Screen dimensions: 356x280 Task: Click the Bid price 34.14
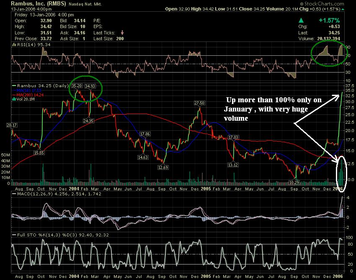pyautogui.click(x=80, y=21)
